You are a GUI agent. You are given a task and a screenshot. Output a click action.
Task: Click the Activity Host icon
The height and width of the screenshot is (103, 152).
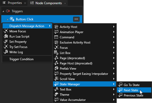coord(56,27)
